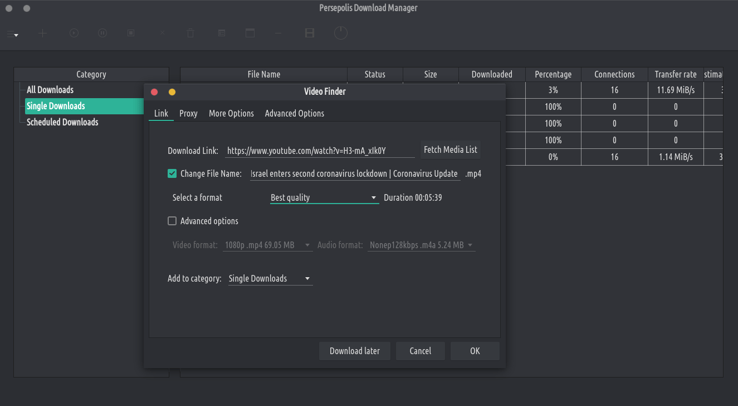The image size is (738, 406).
Task: Open the Audio format .m4a dropdown
Action: tap(422, 245)
